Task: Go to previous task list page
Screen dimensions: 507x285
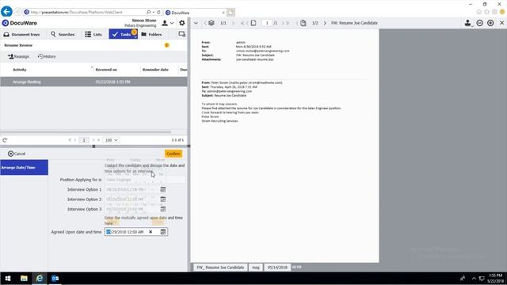Action: pos(75,140)
